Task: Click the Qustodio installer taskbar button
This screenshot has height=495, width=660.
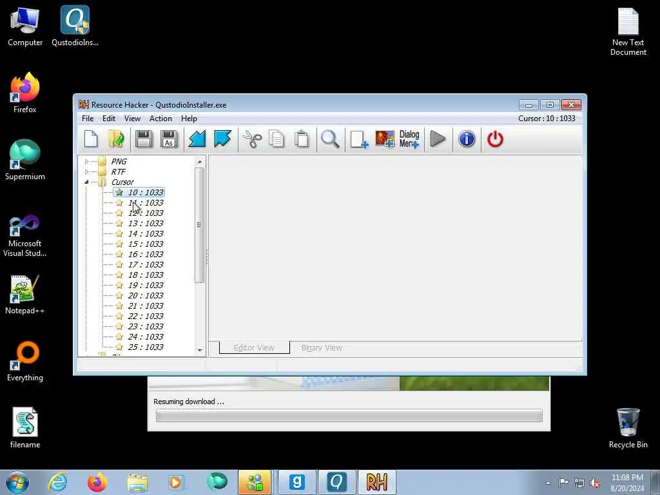Action: pos(336,482)
